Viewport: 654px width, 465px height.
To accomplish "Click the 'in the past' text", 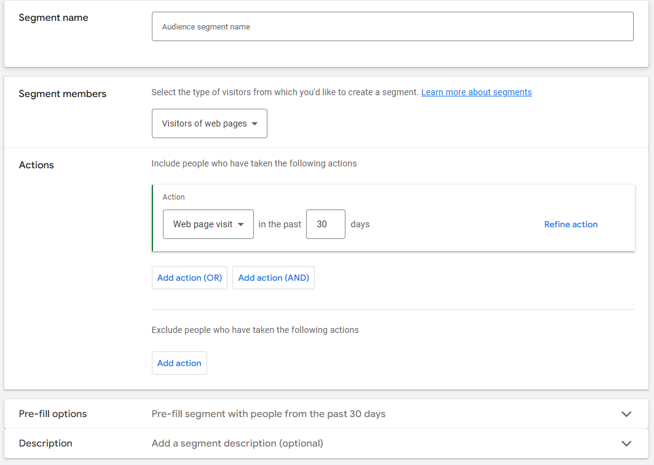I will 280,224.
